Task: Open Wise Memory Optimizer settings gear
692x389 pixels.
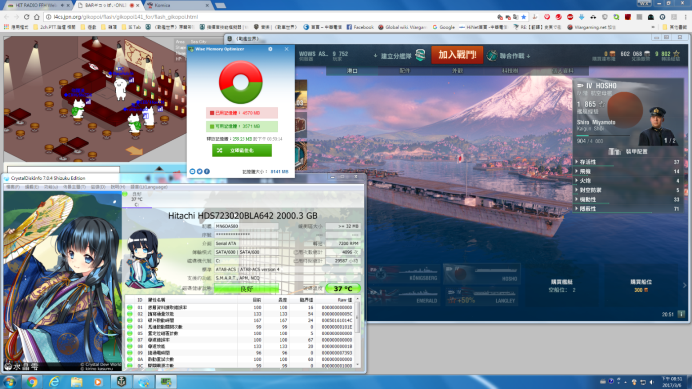Action: (270, 49)
